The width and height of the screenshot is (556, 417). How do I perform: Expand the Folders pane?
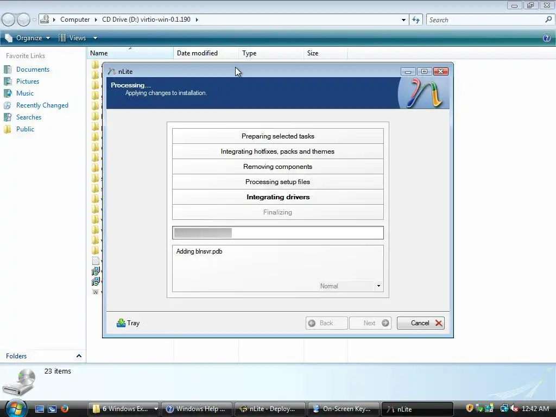pyautogui.click(x=79, y=356)
